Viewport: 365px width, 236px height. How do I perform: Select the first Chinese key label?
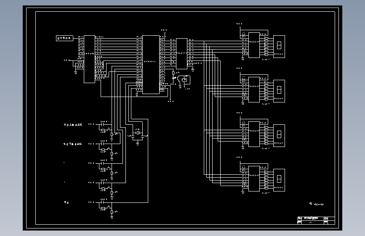point(73,124)
